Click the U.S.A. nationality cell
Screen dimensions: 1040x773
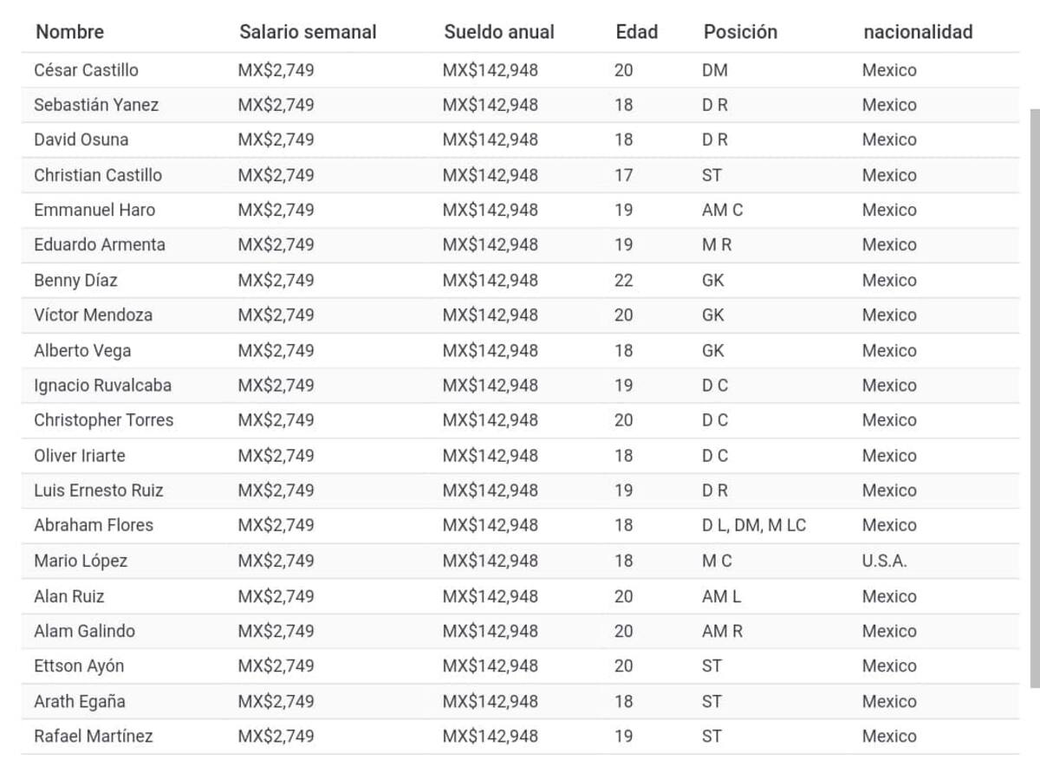[x=883, y=561]
